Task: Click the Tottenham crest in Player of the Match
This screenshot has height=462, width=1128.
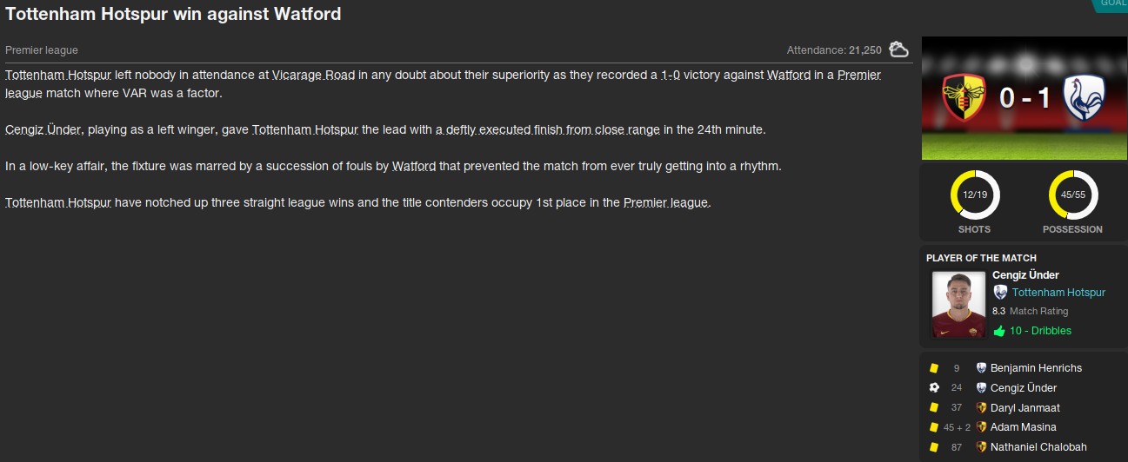Action: click(x=1000, y=293)
